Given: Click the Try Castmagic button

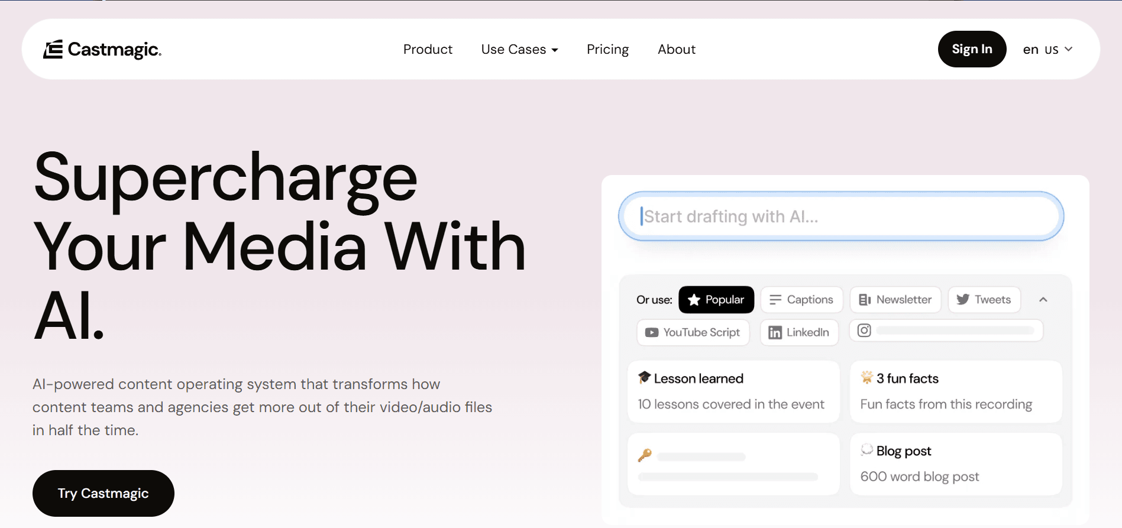Looking at the screenshot, I should tap(104, 493).
